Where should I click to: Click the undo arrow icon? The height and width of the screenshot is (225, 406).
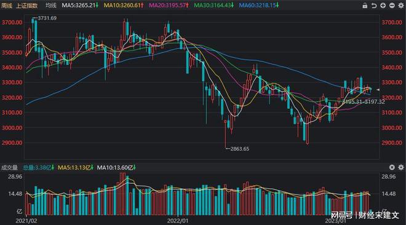coord(374,6)
